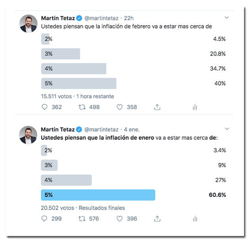Open analytics icon on January poll tweet
Screen dimensions: 250x242
click(x=195, y=219)
